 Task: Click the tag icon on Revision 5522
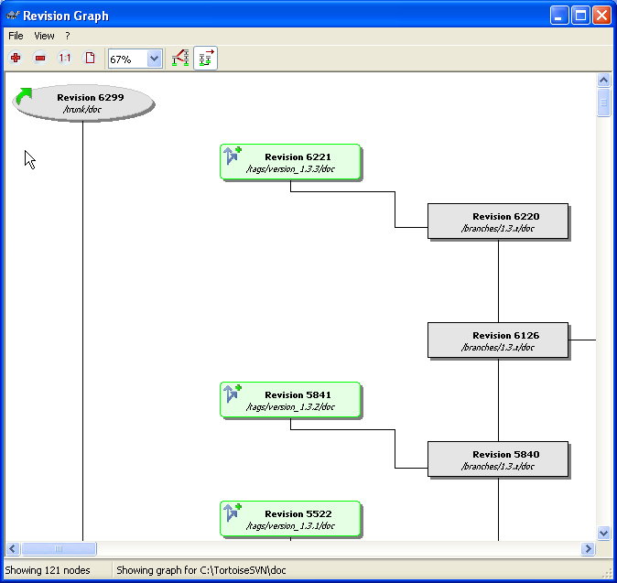pyautogui.click(x=233, y=513)
